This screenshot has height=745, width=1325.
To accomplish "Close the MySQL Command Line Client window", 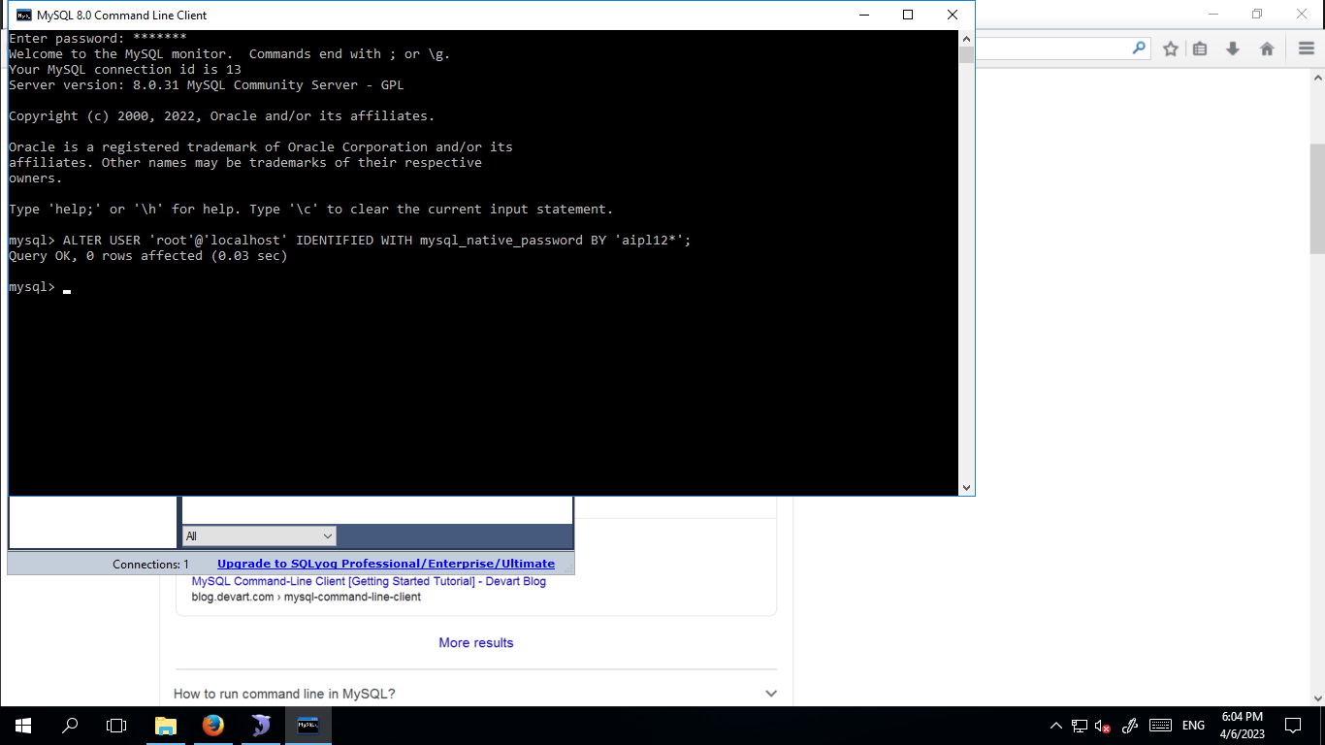I will tap(953, 15).
